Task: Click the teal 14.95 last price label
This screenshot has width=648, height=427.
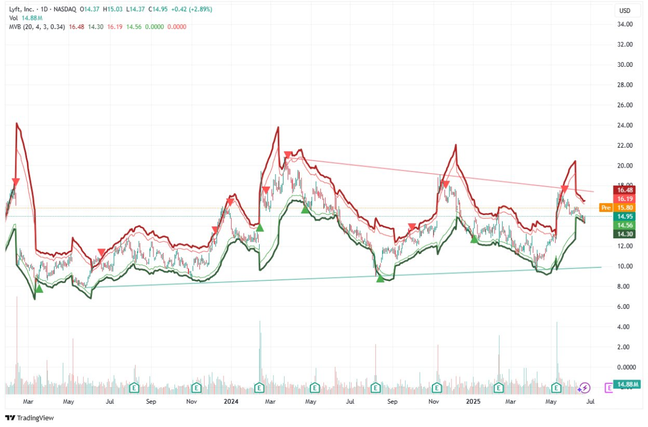Action: click(x=625, y=216)
